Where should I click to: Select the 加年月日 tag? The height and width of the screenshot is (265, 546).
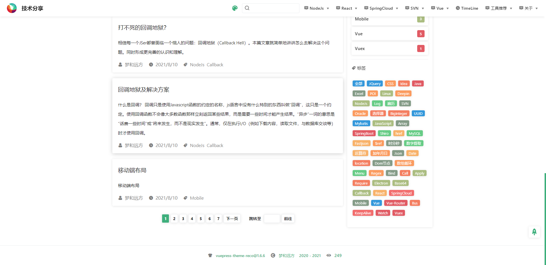pos(380,153)
